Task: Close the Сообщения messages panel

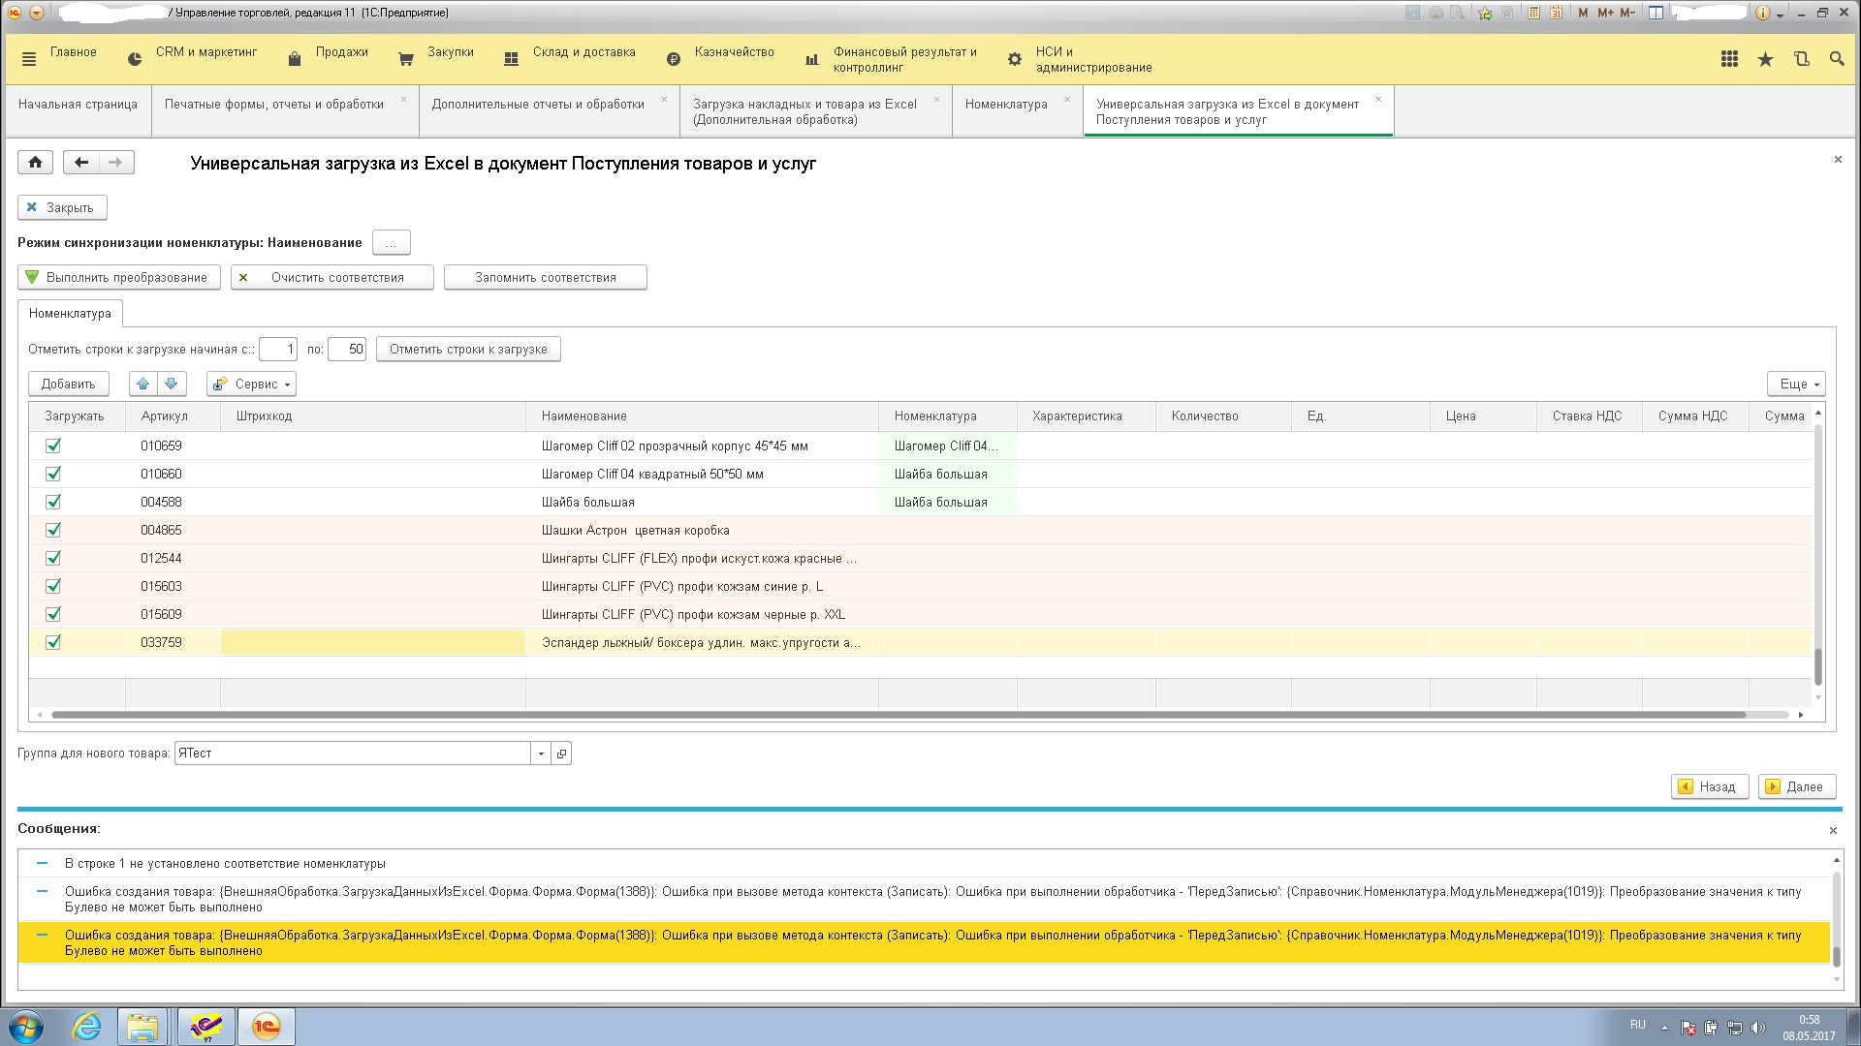Action: 1833,830
